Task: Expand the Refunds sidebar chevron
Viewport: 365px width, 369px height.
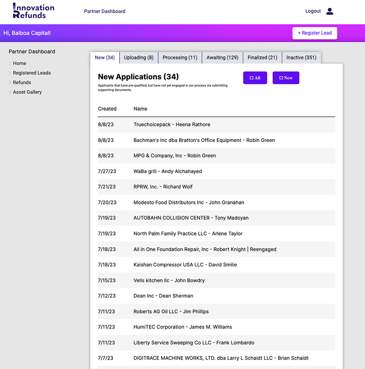Action: 10,83
